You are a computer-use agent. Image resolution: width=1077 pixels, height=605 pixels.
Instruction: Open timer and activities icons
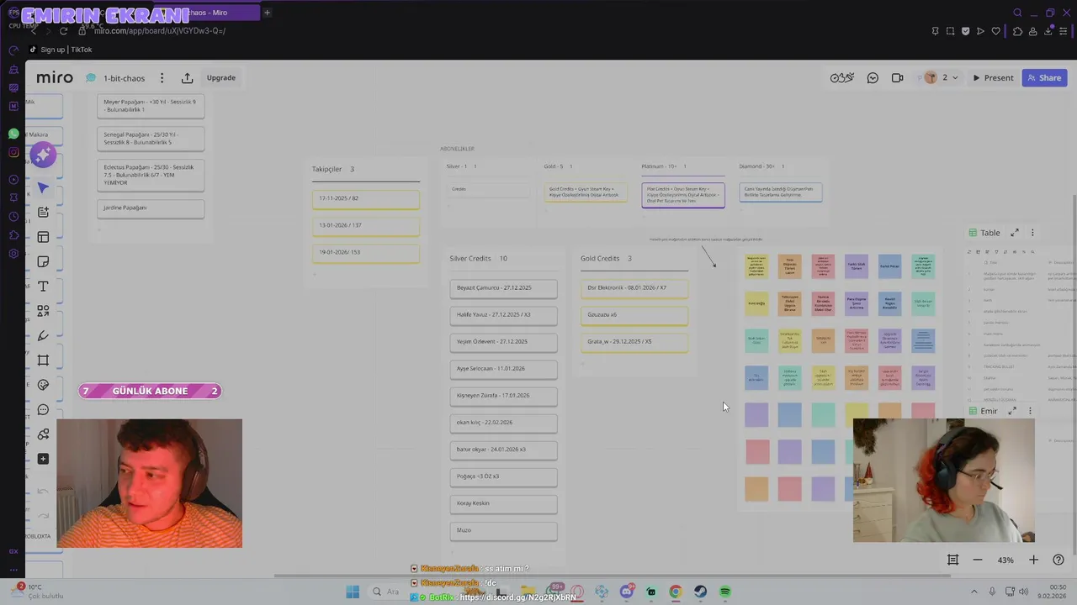click(842, 78)
